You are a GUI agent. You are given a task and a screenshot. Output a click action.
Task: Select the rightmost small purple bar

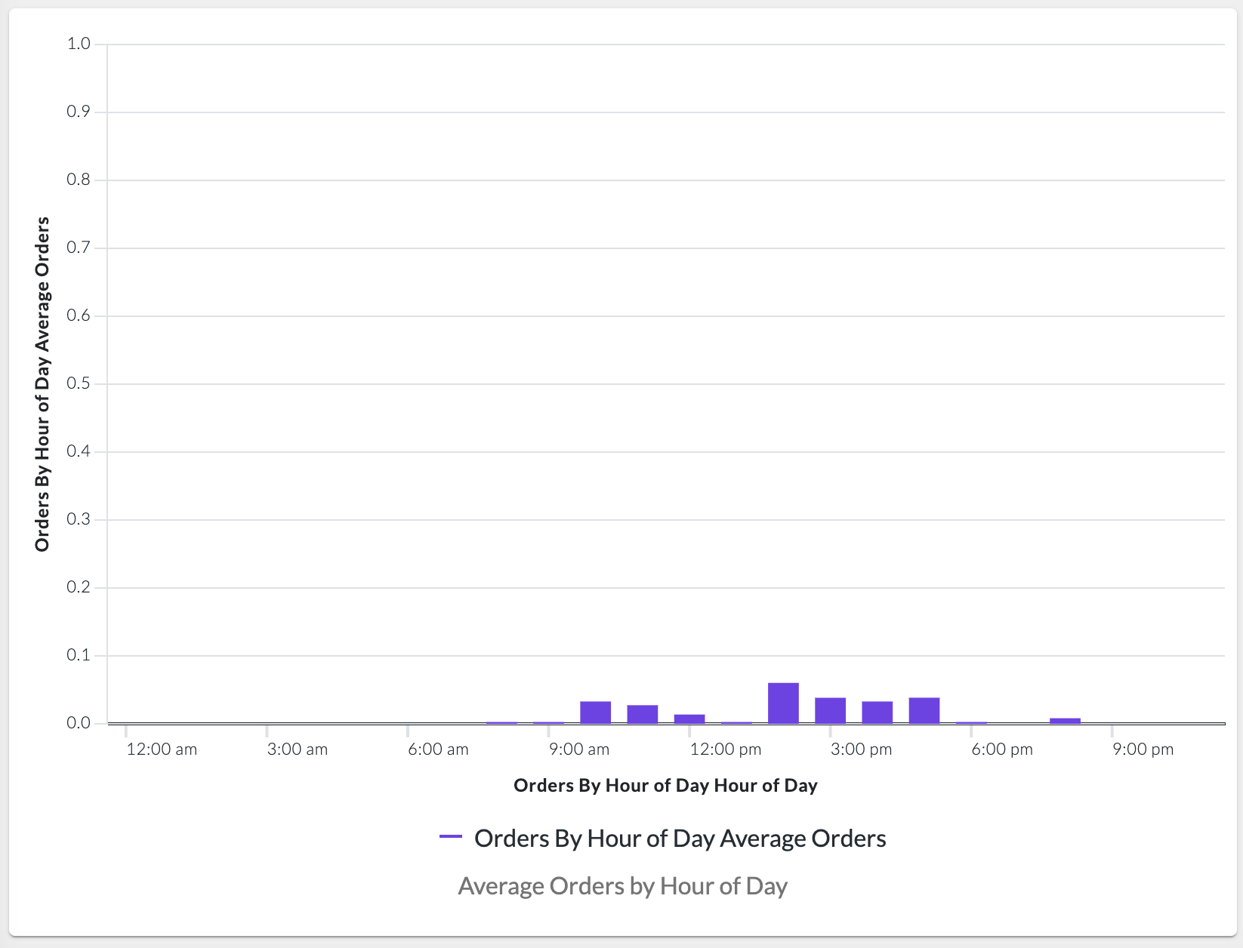1065,720
